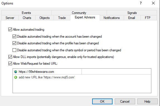Select the FTP tab
Viewport: 160px width, 106px height.
[147, 18]
